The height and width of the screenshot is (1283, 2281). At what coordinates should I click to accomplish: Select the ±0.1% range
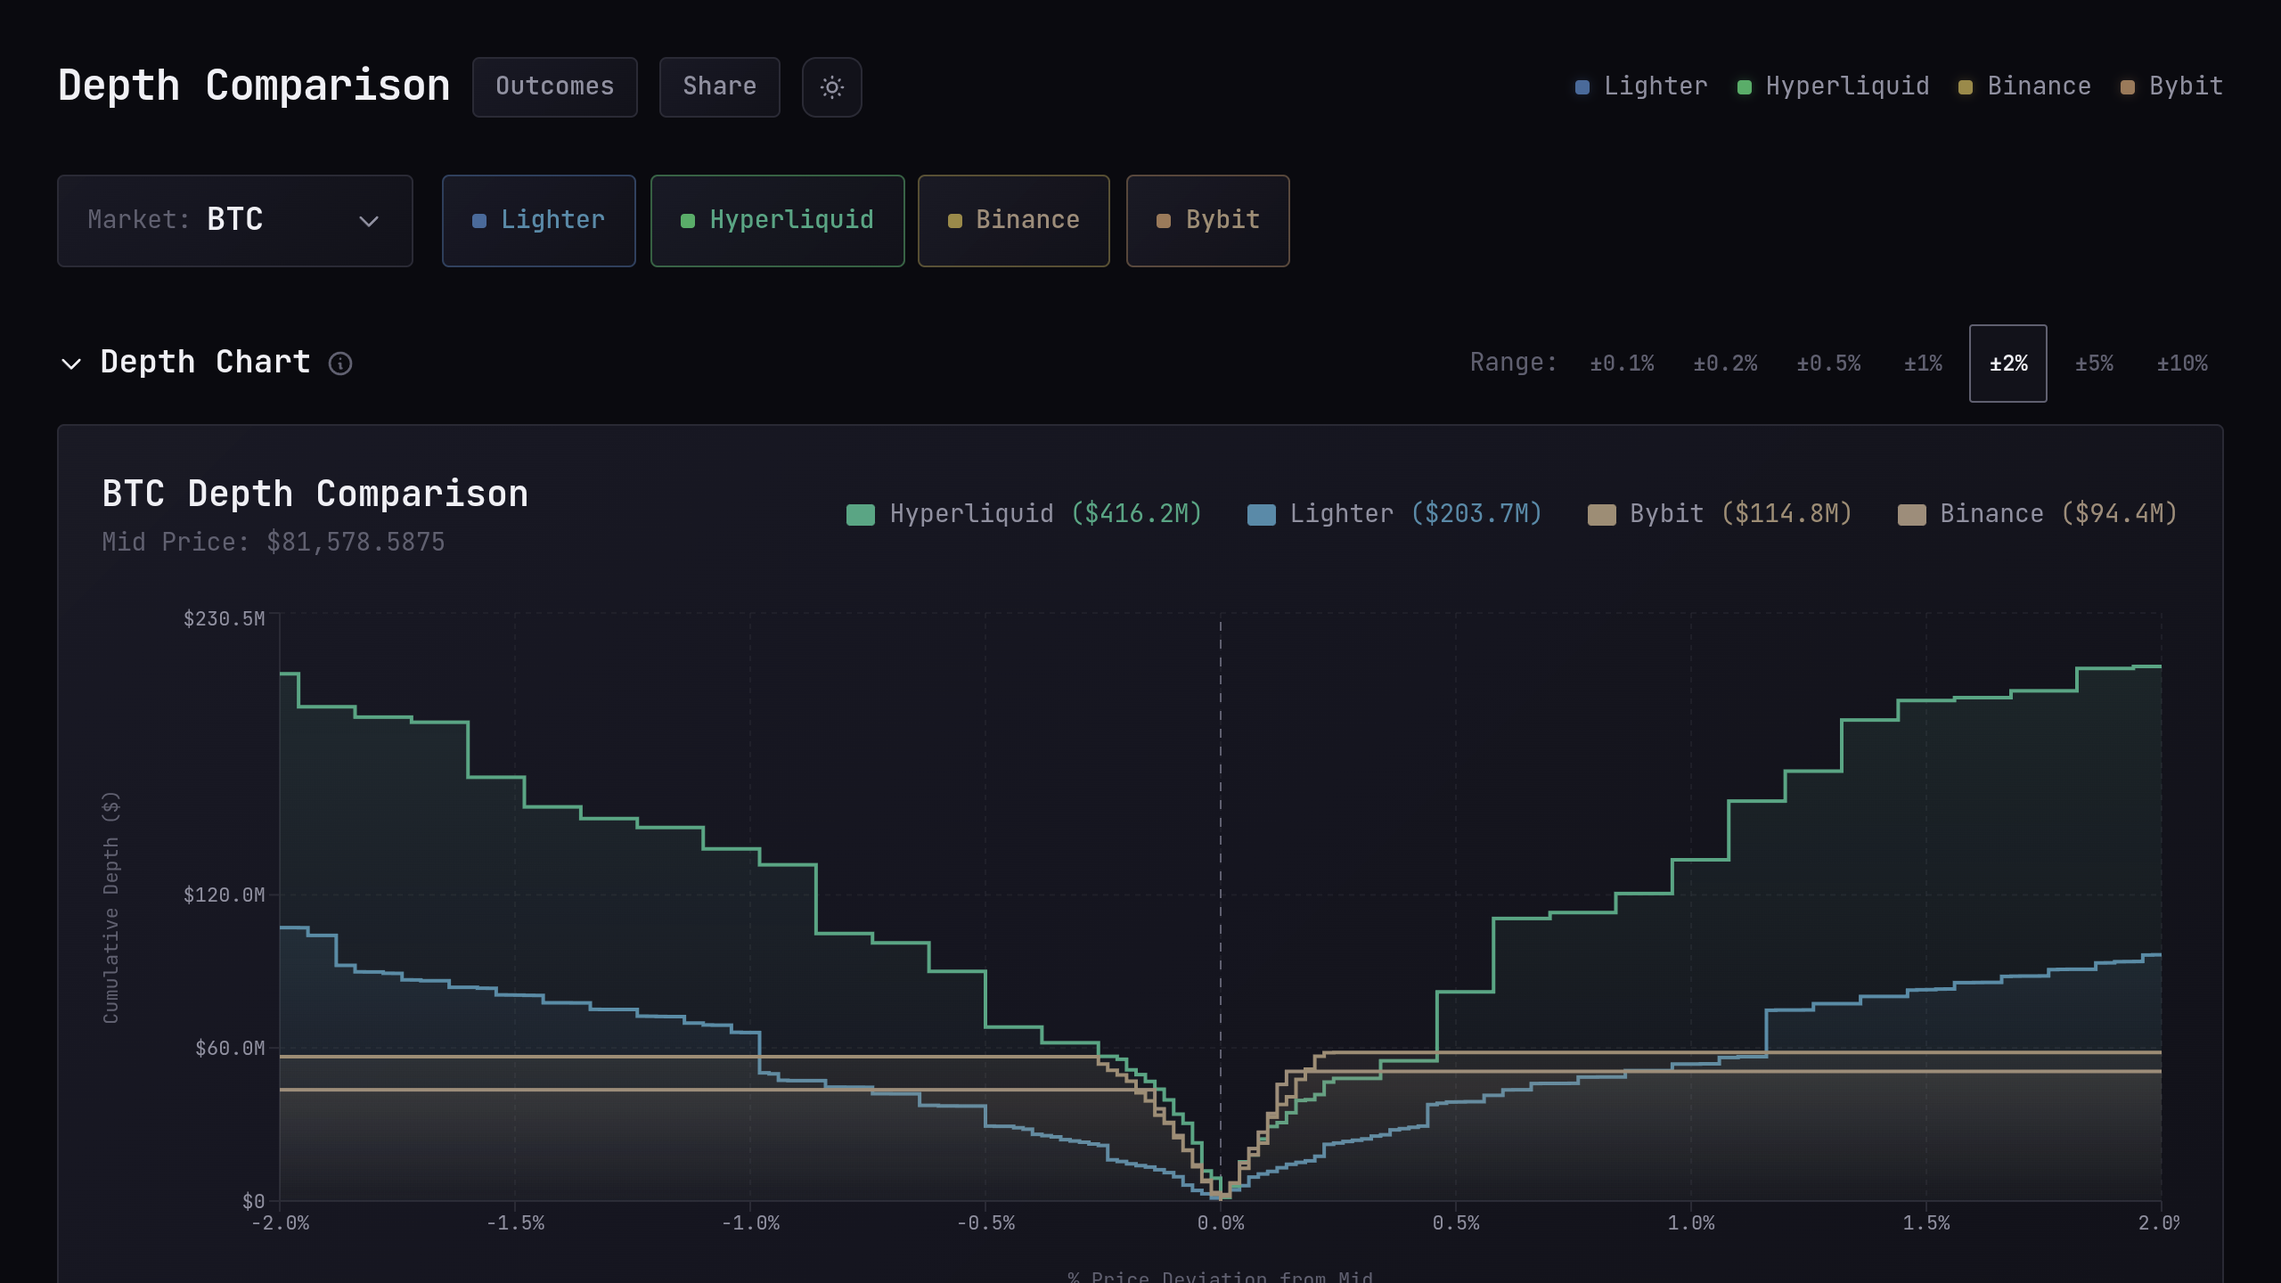[1622, 364]
